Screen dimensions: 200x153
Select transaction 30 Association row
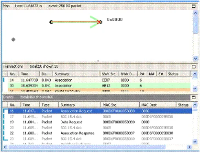coord(99,86)
